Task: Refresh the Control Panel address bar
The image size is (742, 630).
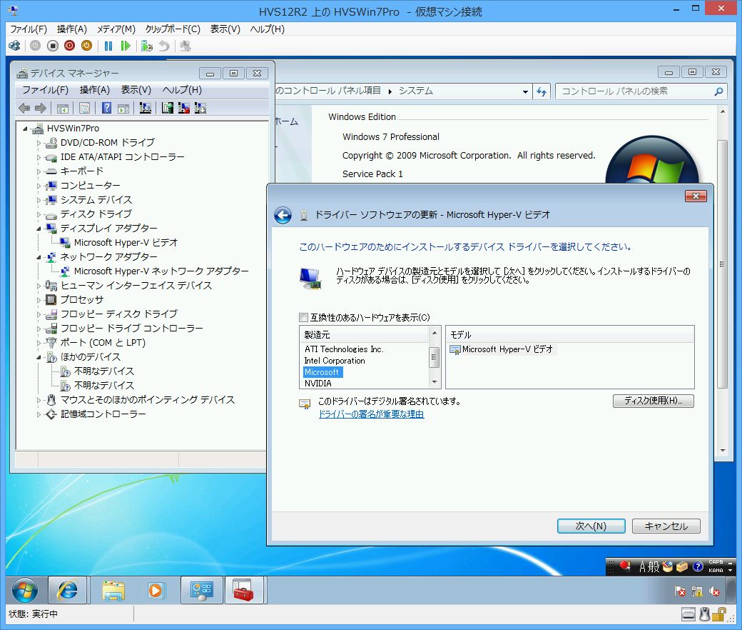Action: [x=542, y=91]
